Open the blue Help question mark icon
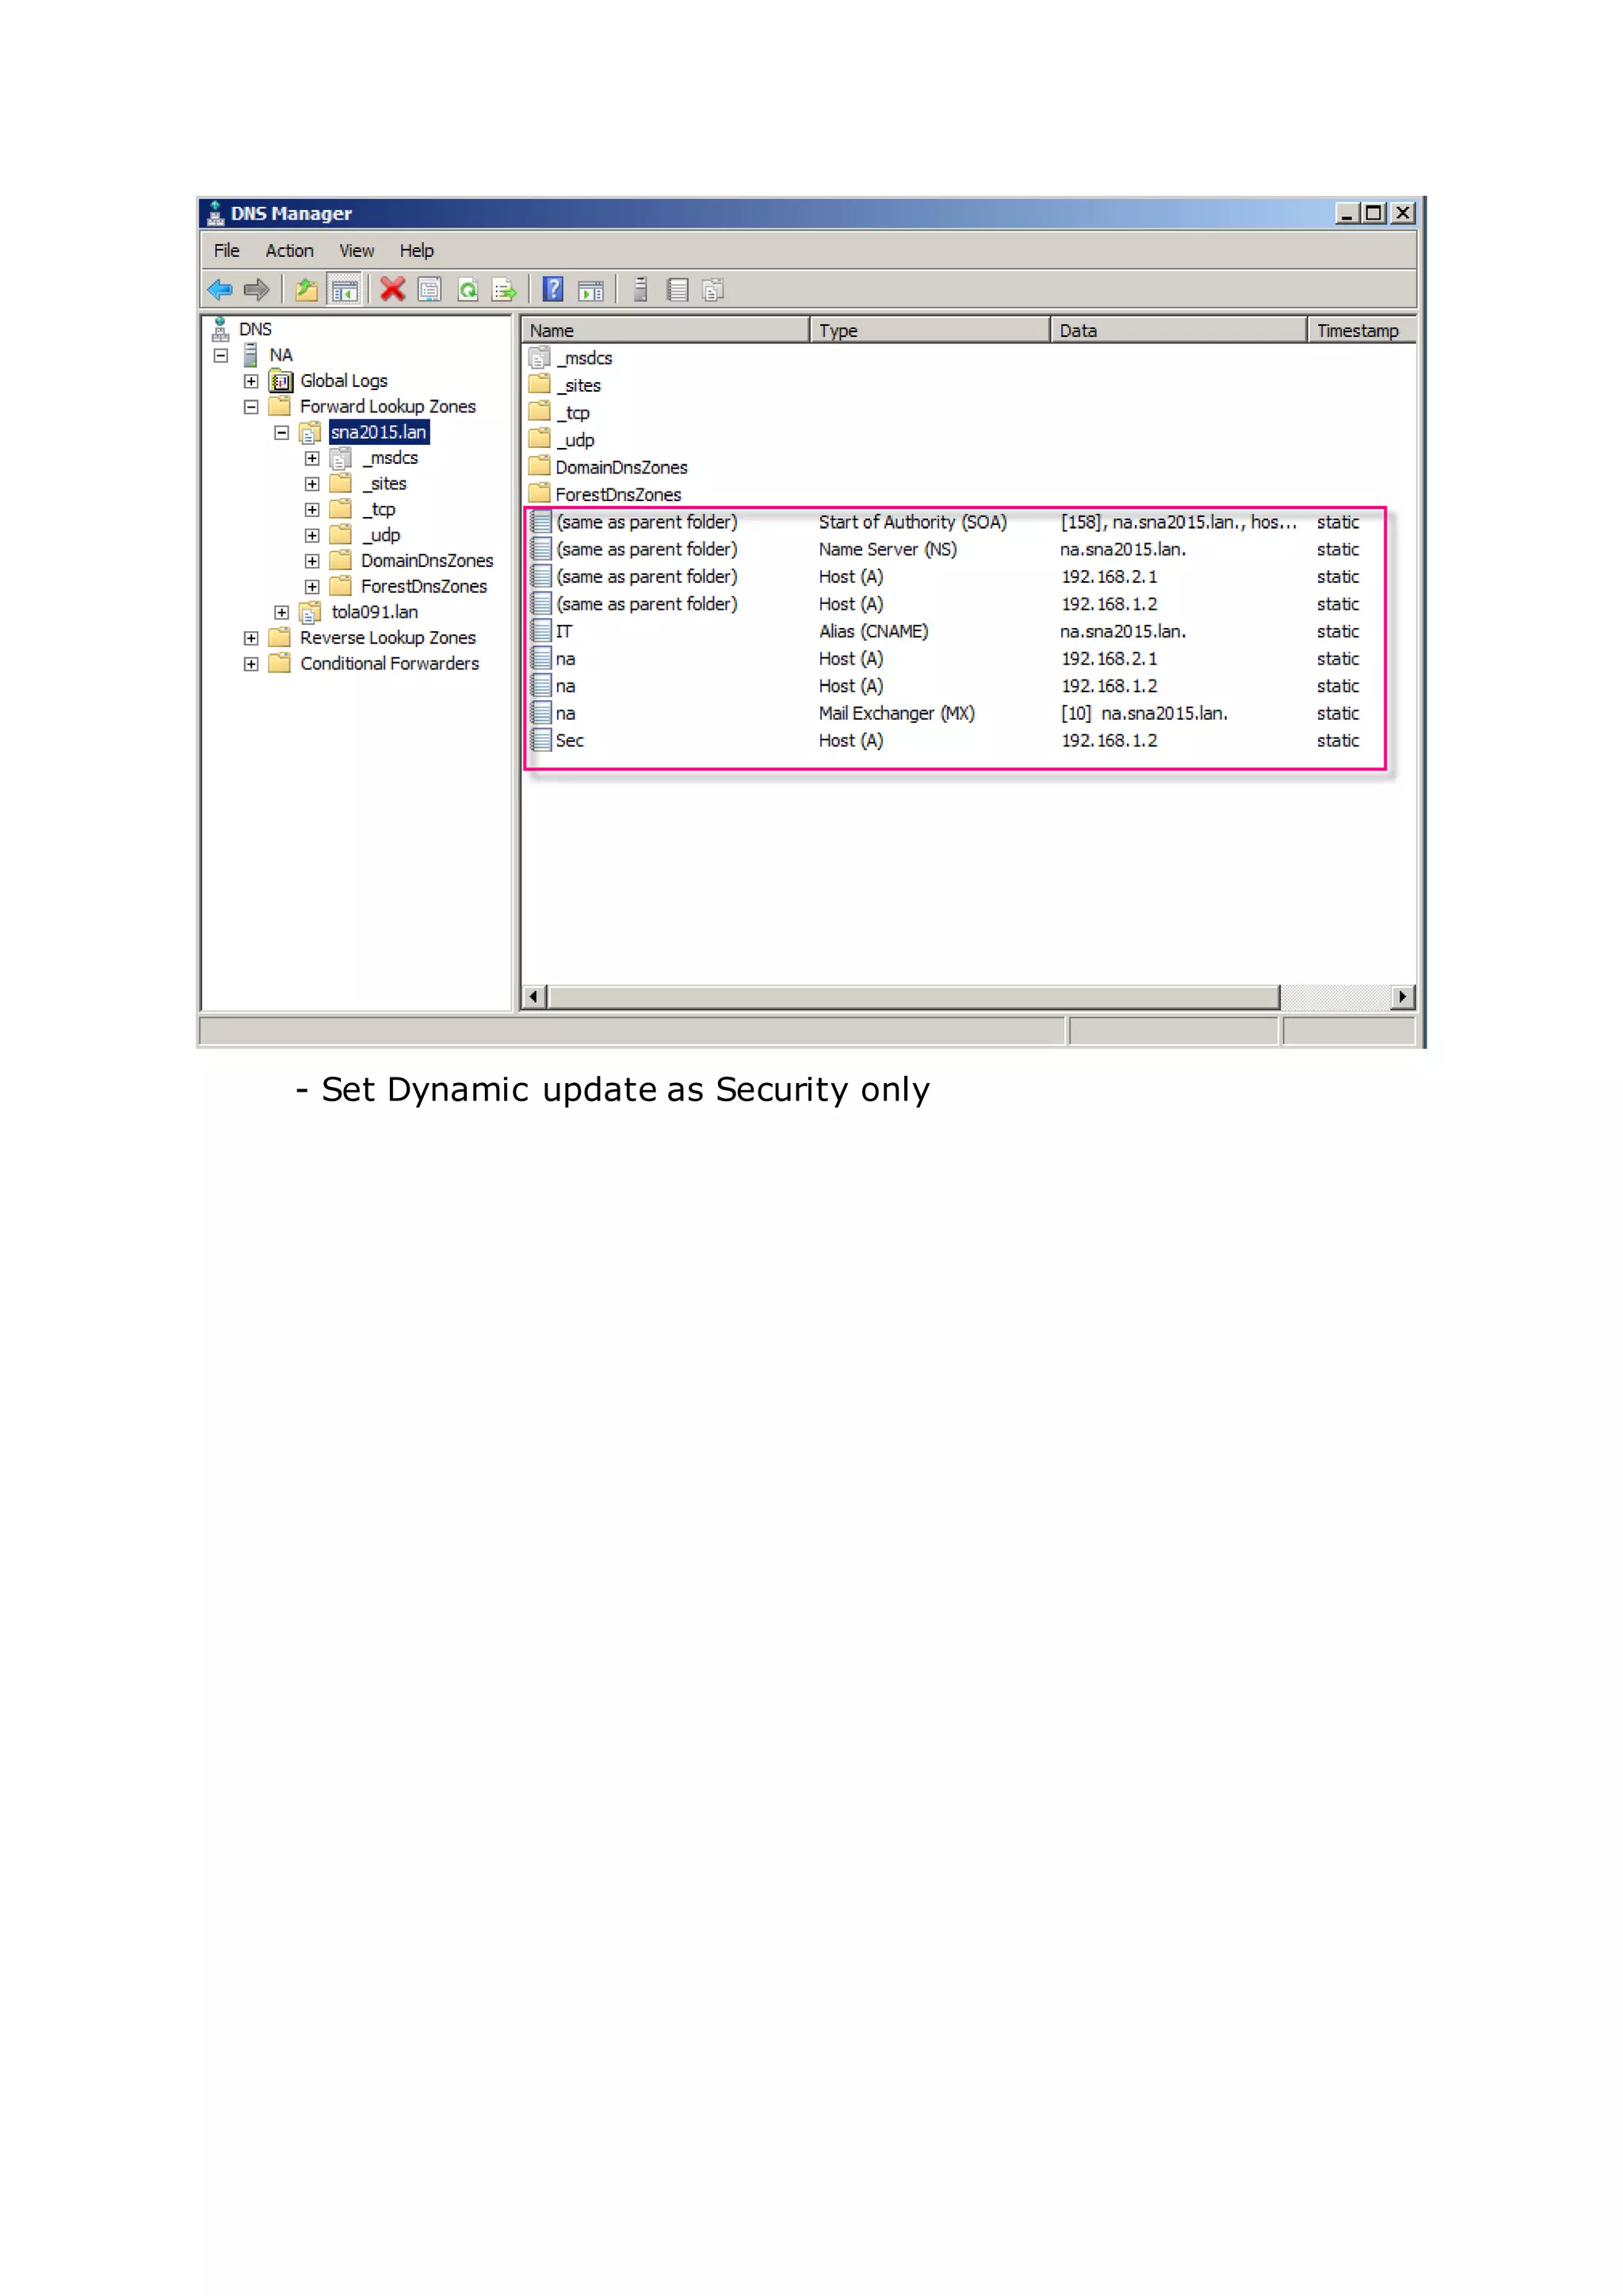Image resolution: width=1623 pixels, height=2296 pixels. tap(552, 289)
